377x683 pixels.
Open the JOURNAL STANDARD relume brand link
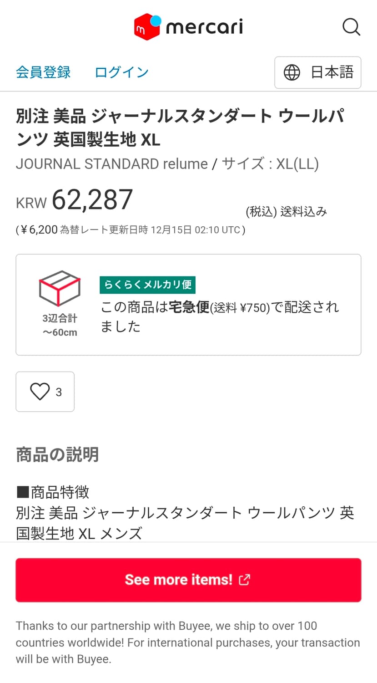(111, 163)
